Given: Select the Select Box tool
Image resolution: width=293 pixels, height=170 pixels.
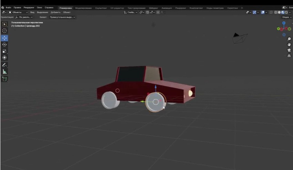Looking at the screenshot, I should (x=4, y=24).
